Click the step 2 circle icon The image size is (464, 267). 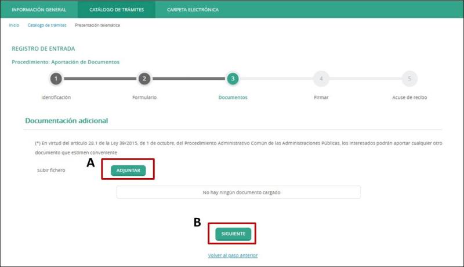[144, 79]
